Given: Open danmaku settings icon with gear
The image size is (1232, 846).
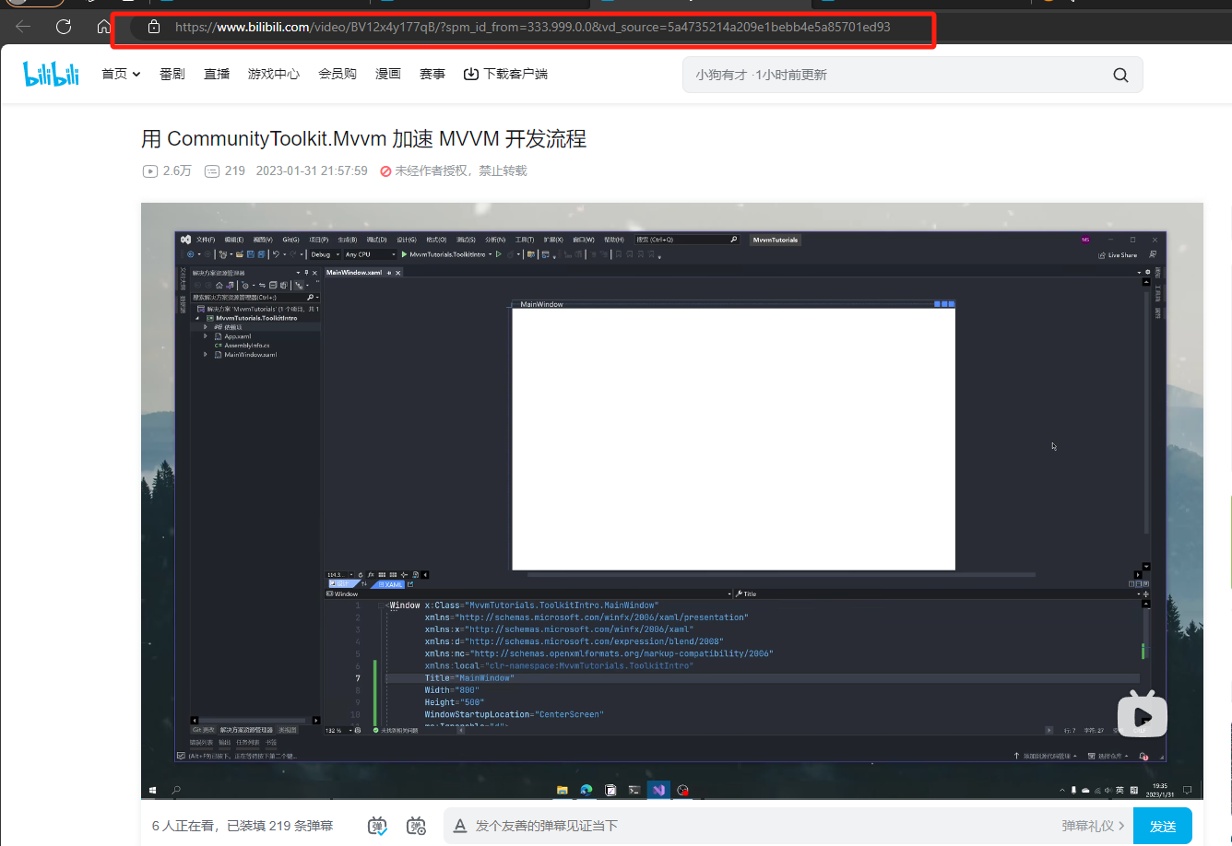Looking at the screenshot, I should click(417, 826).
